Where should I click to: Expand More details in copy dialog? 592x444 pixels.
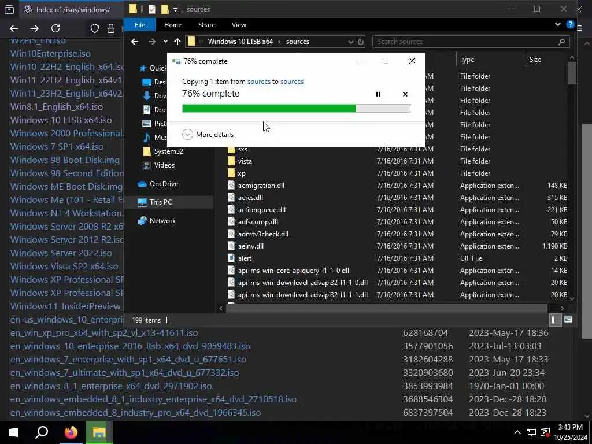coord(208,134)
